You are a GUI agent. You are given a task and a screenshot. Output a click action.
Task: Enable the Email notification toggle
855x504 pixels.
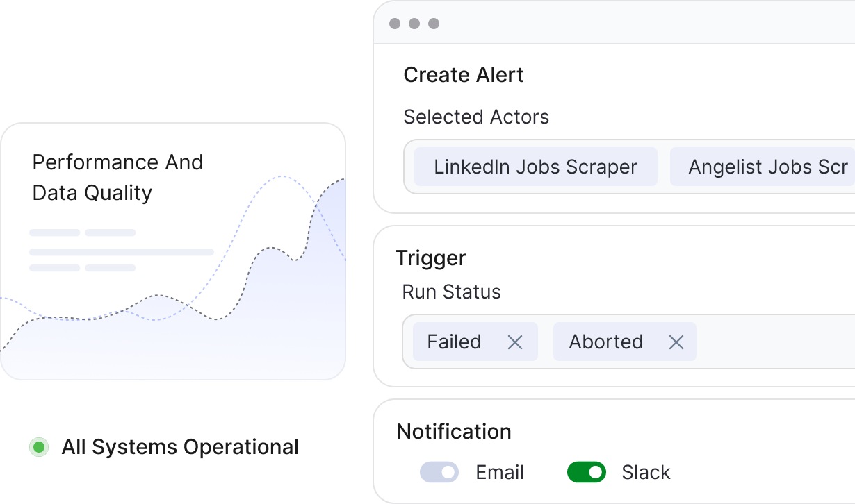coord(439,473)
